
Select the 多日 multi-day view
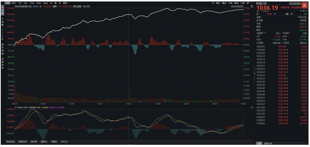pos(14,3)
